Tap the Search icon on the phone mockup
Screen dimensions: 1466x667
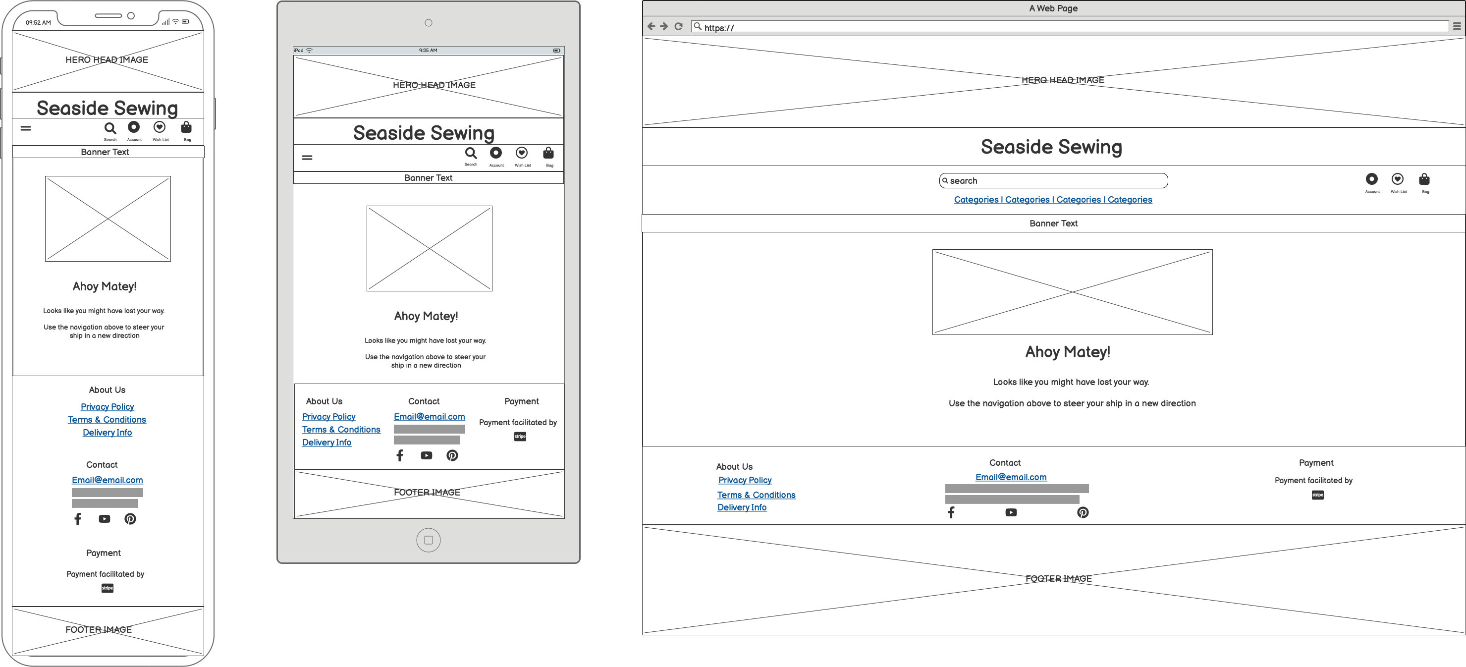click(110, 129)
